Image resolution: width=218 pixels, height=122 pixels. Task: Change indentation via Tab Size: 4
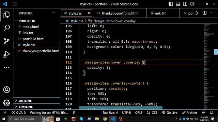click(x=110, y=113)
